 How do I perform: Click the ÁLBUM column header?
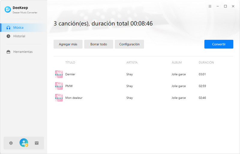point(177,62)
